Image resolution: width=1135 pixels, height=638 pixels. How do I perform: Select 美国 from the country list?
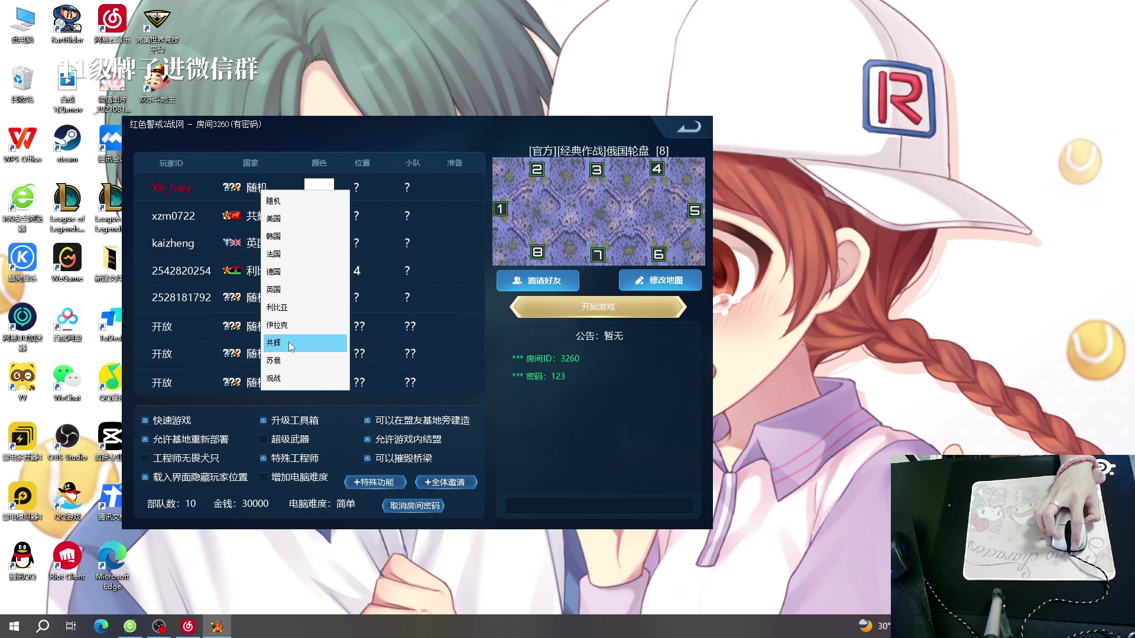[x=305, y=219]
